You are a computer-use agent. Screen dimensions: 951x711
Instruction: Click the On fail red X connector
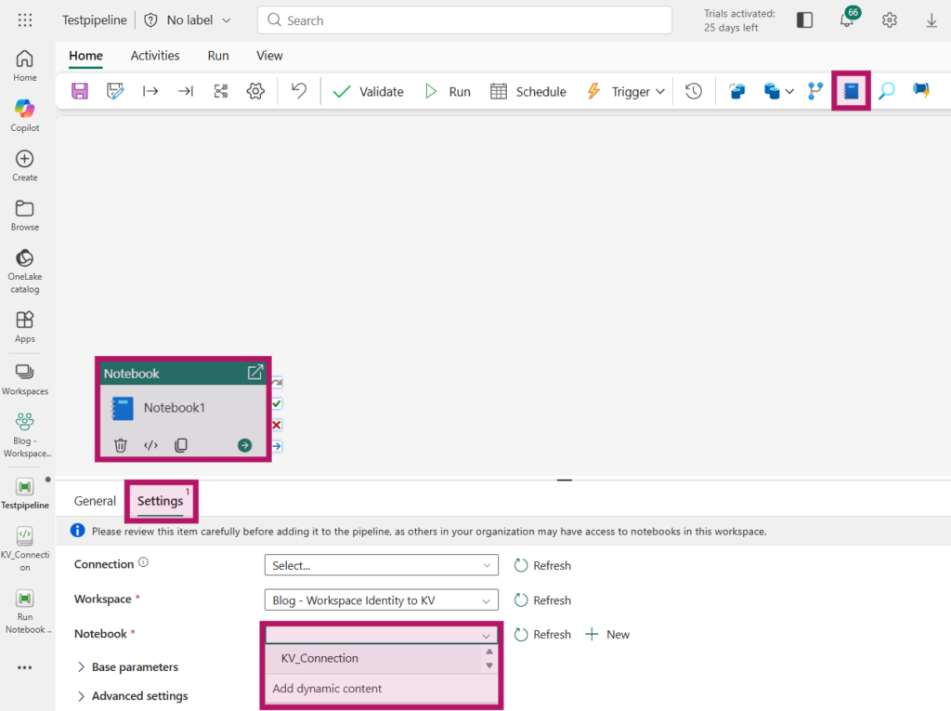pos(277,425)
